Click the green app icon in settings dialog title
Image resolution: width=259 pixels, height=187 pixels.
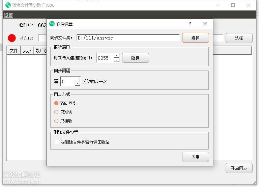pyautogui.click(x=52, y=24)
